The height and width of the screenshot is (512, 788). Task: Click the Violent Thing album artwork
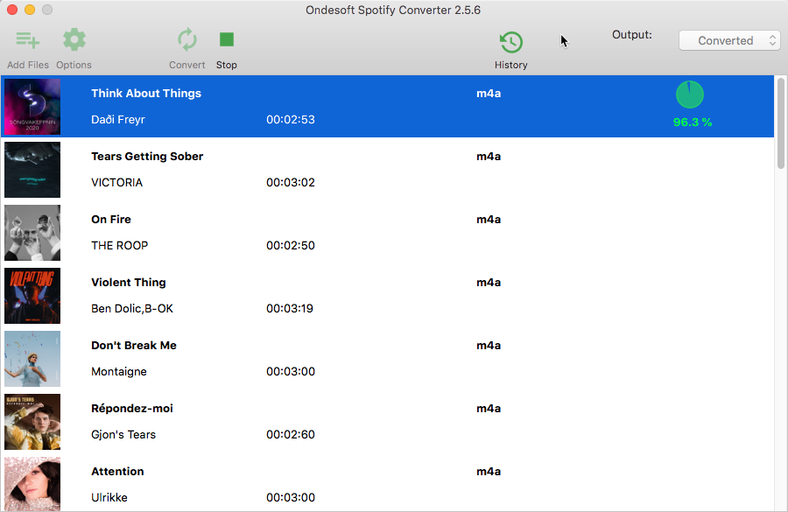tap(32, 296)
